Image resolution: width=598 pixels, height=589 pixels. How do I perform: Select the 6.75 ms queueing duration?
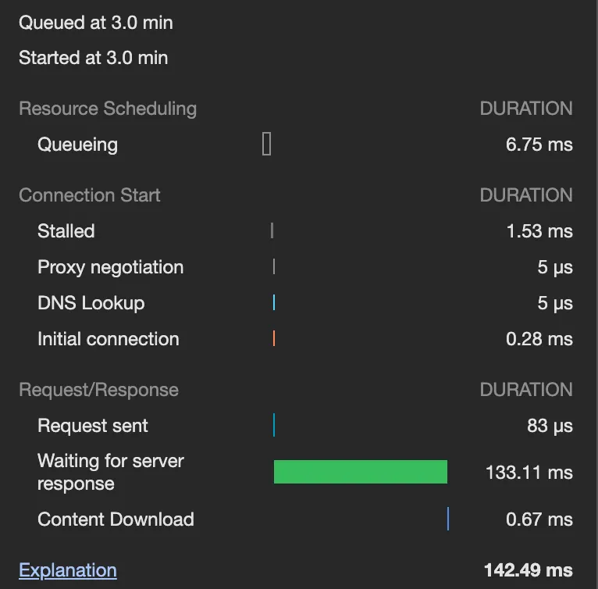tap(539, 145)
